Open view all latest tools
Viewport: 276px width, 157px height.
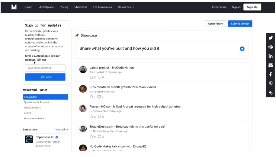tap(62, 130)
